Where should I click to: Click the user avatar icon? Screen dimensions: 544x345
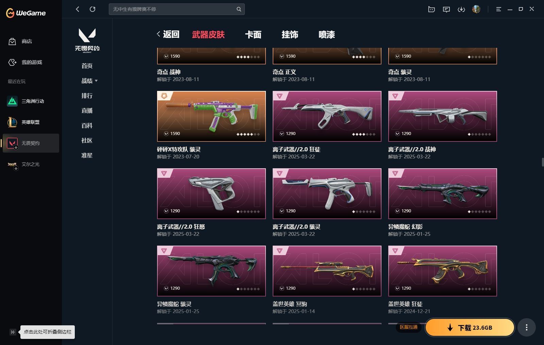pos(476,9)
